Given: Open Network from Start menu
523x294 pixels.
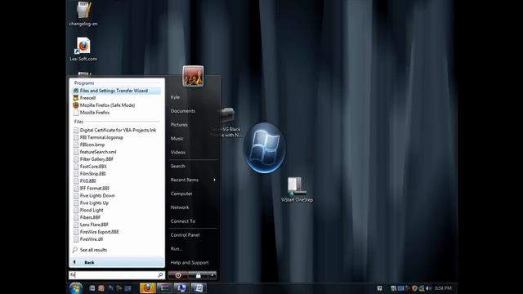Looking at the screenshot, I should [180, 207].
